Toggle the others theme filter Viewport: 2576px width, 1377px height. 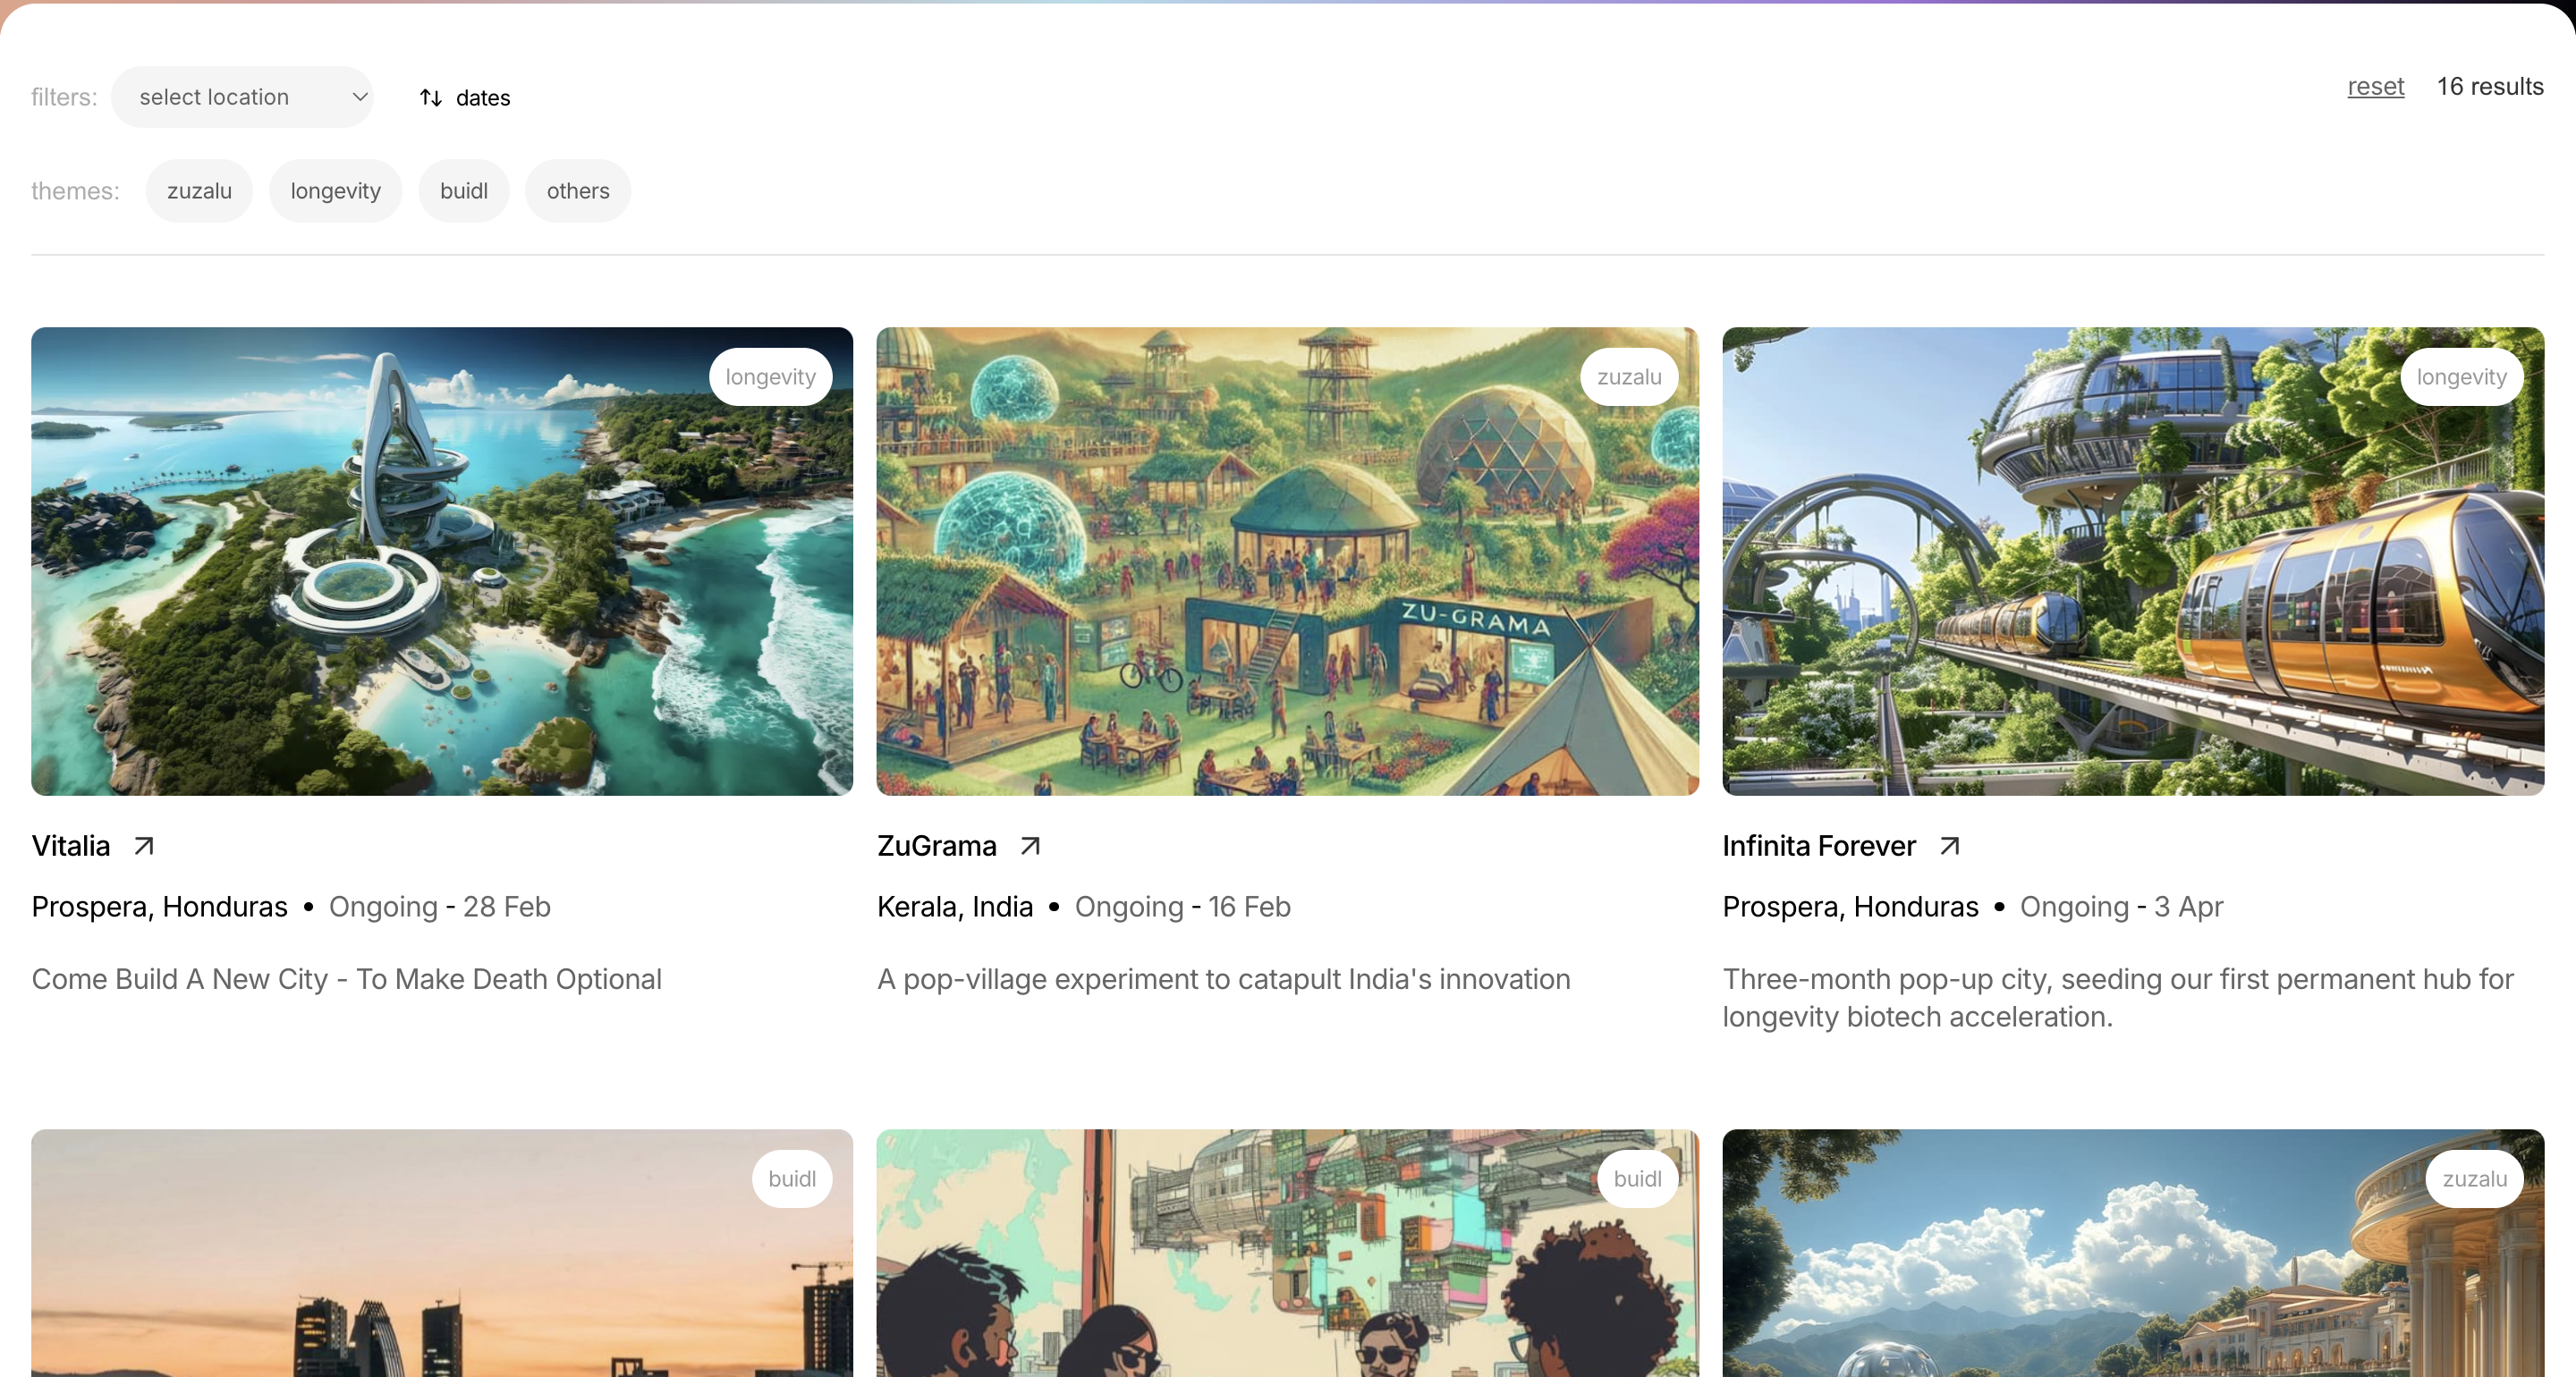[577, 191]
